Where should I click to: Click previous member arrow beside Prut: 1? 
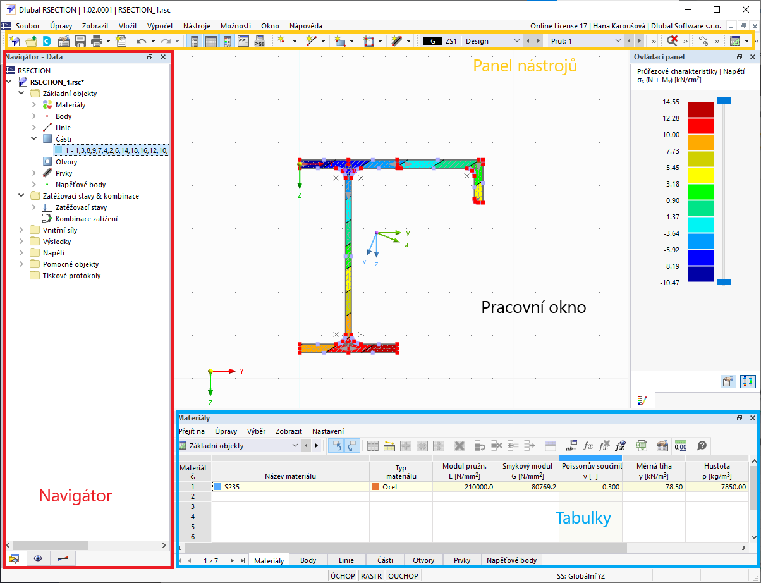click(x=630, y=41)
